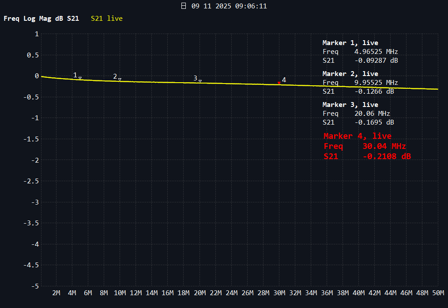Select the Marker 1, live heading
This screenshot has height=308, width=448.
pyautogui.click(x=350, y=43)
